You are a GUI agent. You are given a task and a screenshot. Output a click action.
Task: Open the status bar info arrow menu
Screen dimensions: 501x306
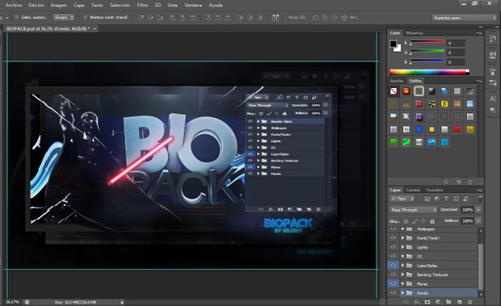(x=122, y=302)
